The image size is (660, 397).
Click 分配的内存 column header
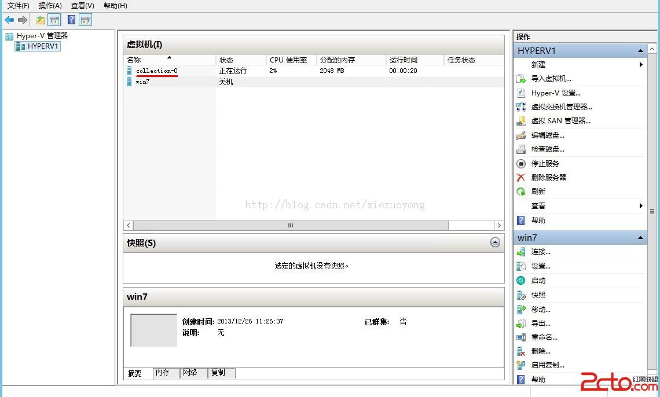351,60
